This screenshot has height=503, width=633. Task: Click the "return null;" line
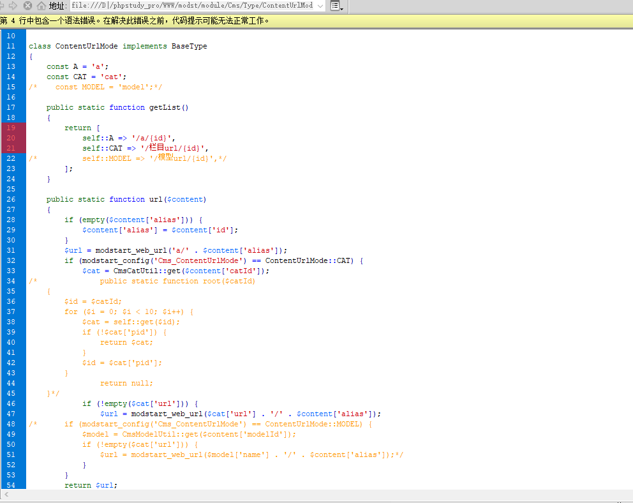[x=126, y=383]
